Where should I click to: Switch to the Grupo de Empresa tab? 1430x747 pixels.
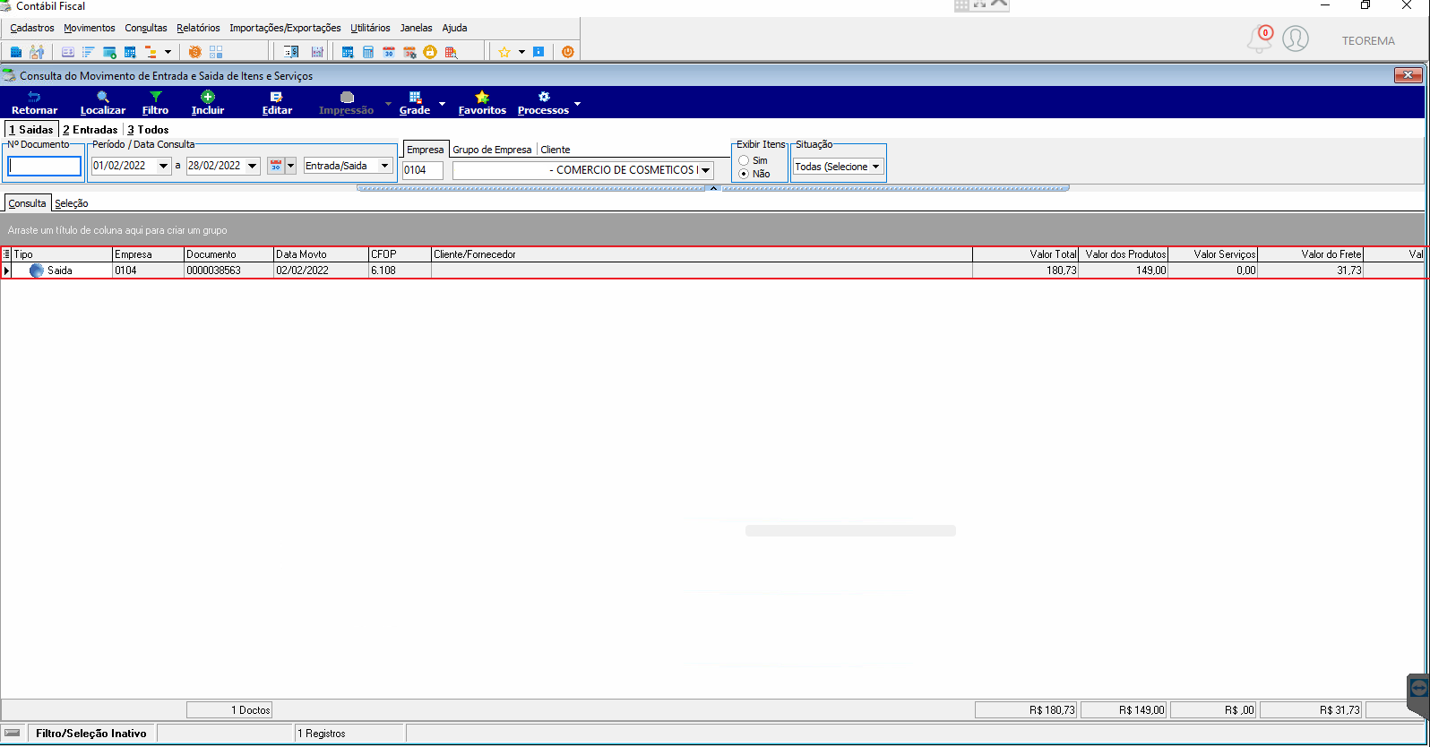[x=492, y=150]
